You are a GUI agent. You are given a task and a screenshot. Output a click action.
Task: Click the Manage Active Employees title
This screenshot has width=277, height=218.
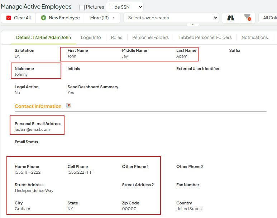point(36,6)
